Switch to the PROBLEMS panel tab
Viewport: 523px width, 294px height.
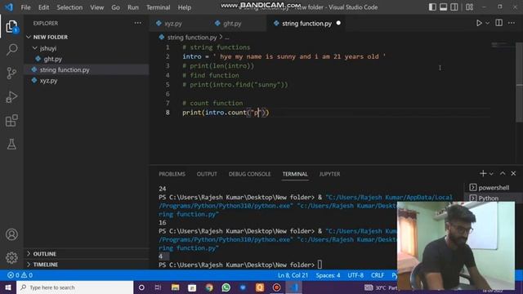(172, 174)
